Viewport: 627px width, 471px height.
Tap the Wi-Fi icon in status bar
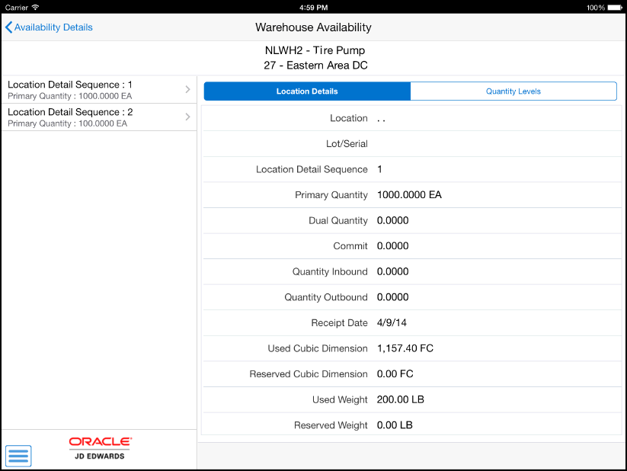coord(35,7)
